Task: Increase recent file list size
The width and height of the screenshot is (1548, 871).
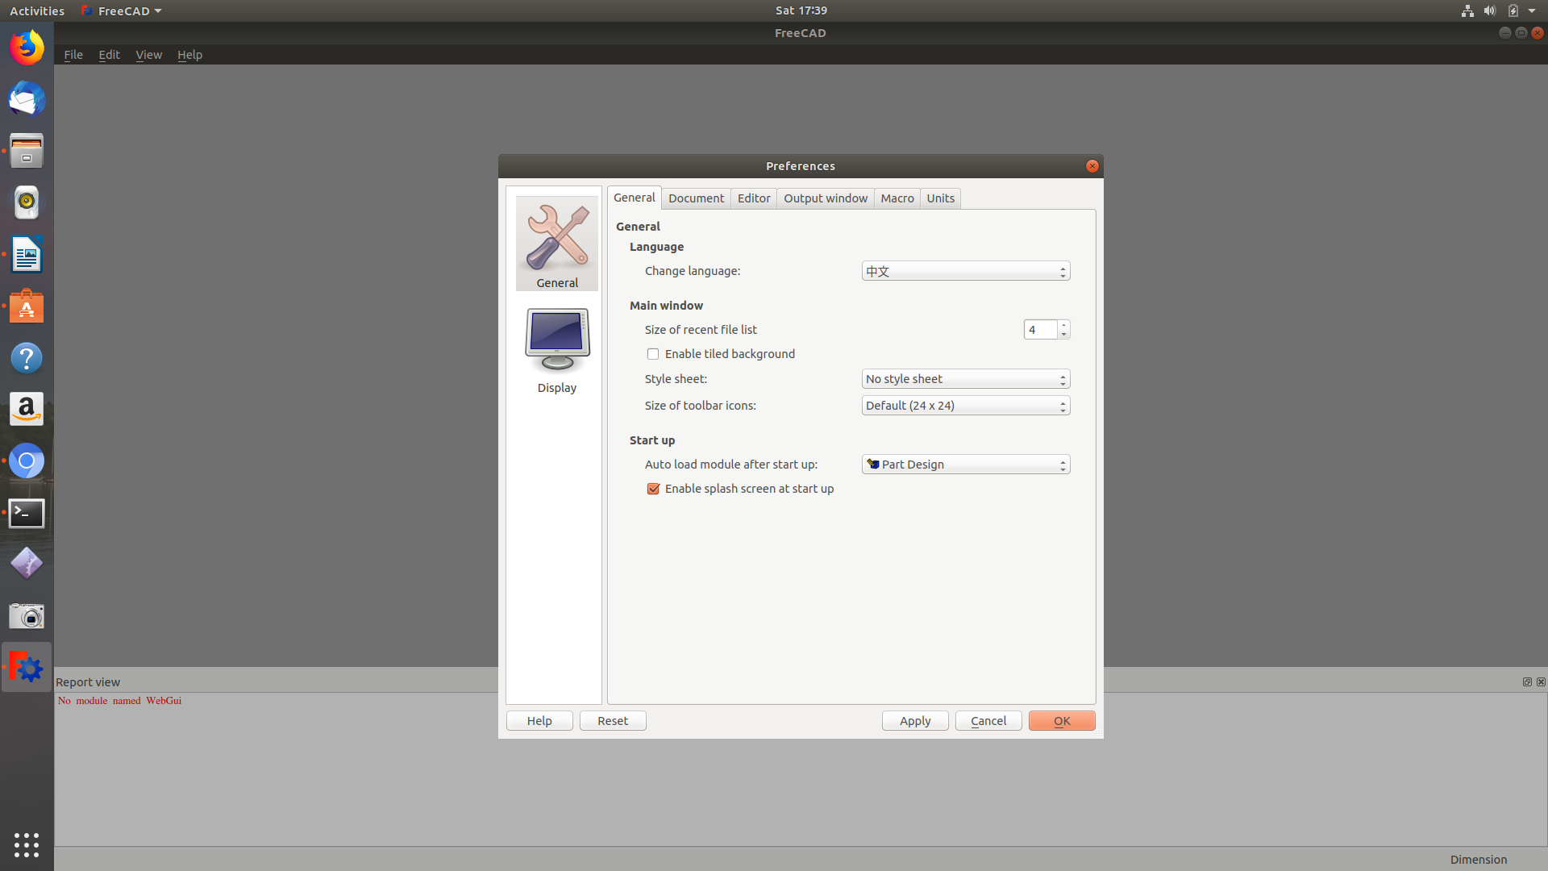Action: 1064,325
